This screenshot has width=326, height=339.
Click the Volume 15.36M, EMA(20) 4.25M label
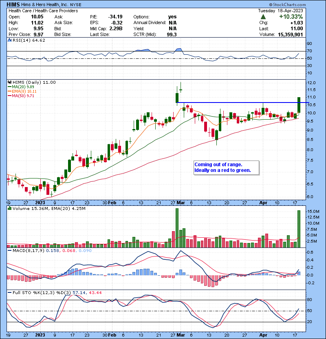(x=49, y=209)
